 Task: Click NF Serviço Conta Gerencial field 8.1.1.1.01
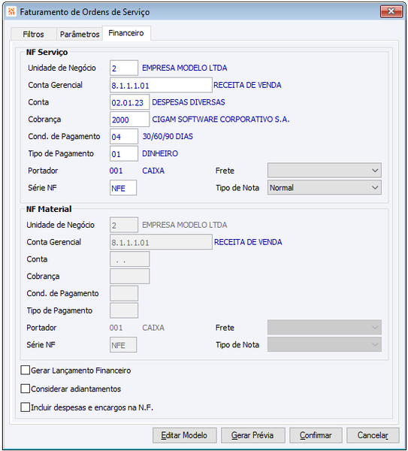(161, 85)
